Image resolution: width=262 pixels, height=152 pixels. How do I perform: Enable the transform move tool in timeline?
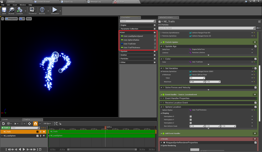(29, 124)
